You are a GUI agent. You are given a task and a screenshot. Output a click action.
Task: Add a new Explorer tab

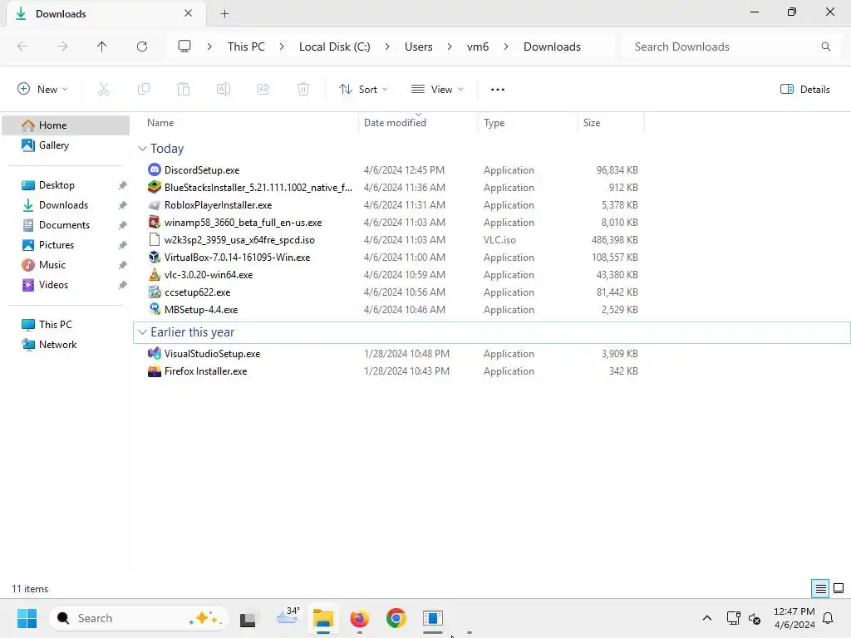pyautogui.click(x=224, y=13)
